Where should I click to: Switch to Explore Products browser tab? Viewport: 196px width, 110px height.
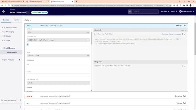[37, 2]
